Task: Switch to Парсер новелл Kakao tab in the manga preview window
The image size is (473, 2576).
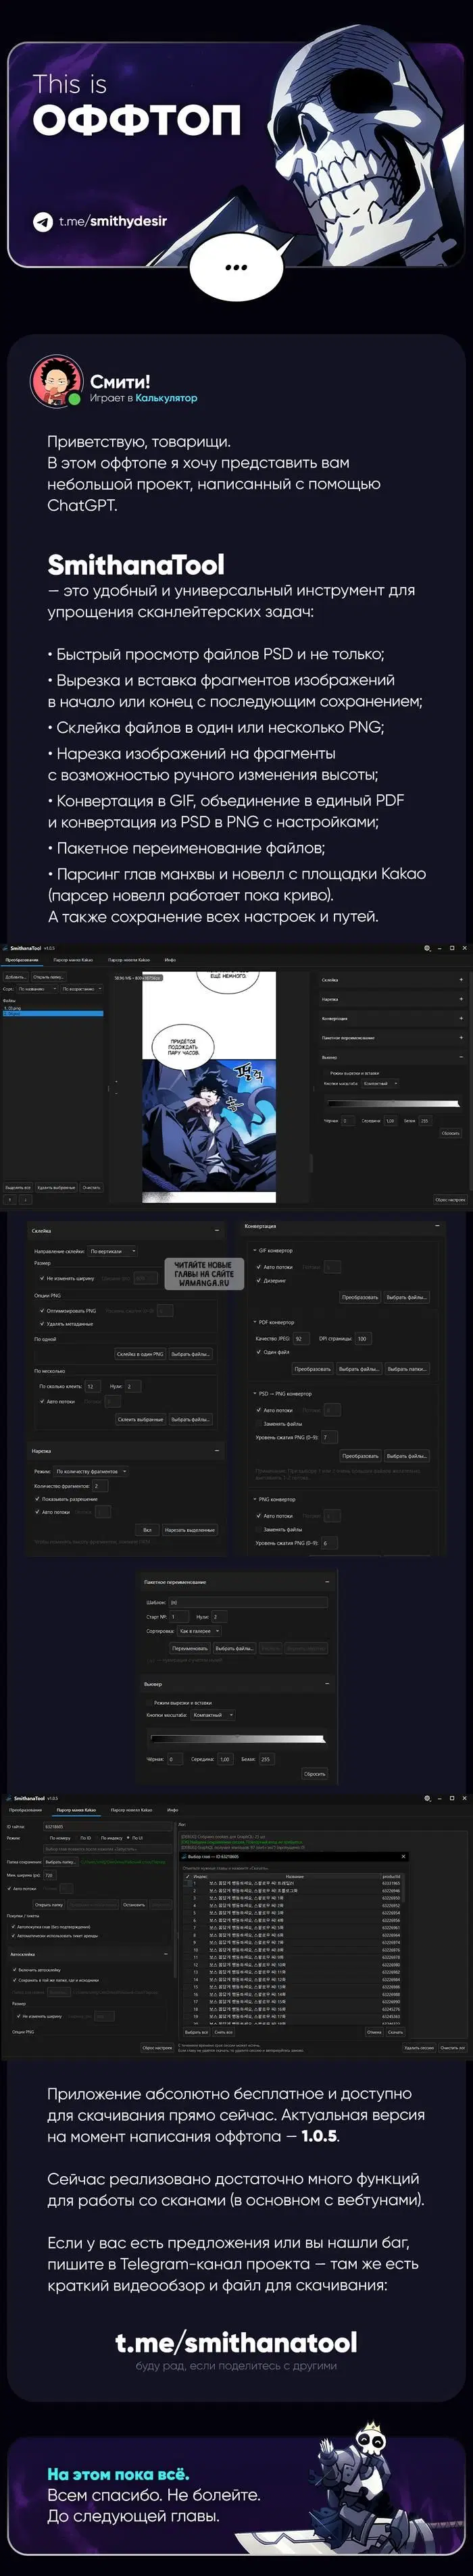Action: (128, 960)
